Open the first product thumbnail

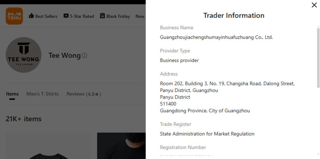(x=48, y=146)
